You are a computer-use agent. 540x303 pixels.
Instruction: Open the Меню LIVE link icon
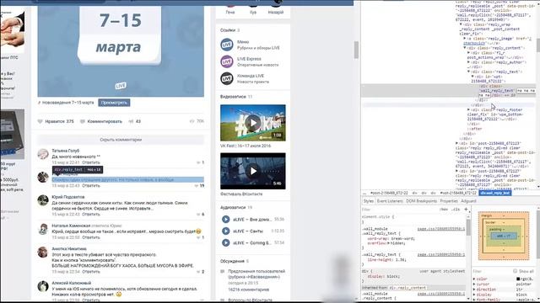(227, 45)
